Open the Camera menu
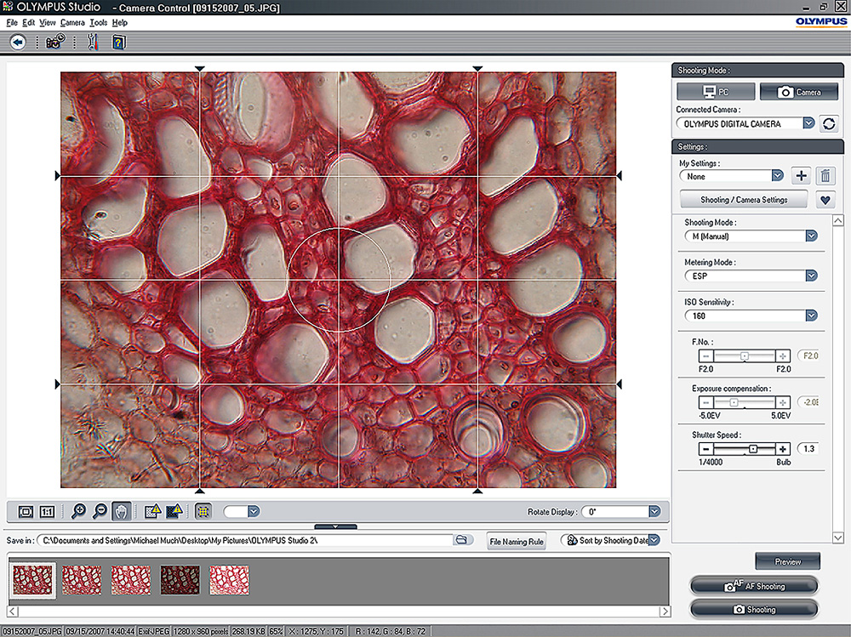This screenshot has height=637, width=851. click(x=72, y=22)
